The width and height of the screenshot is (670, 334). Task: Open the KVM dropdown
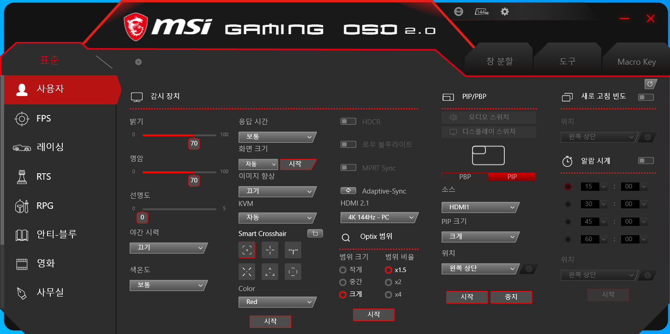[x=277, y=218]
